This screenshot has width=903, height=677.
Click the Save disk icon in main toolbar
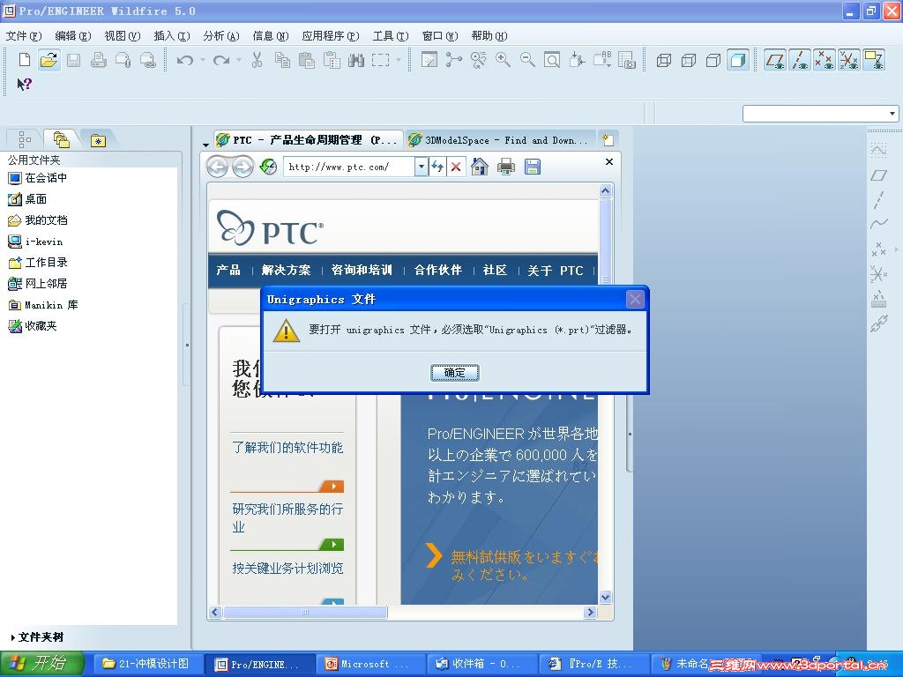(74, 59)
